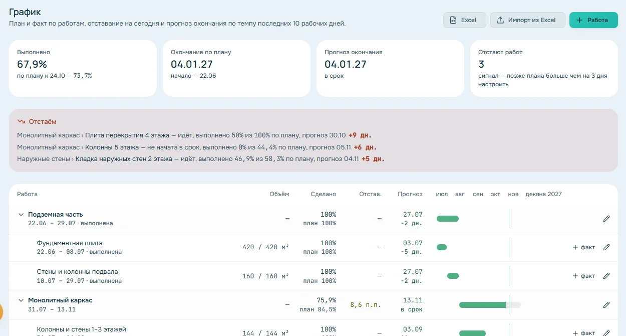The image size is (626, 336).
Task: Click the row name Фундаментная плита
Action: tap(70, 243)
